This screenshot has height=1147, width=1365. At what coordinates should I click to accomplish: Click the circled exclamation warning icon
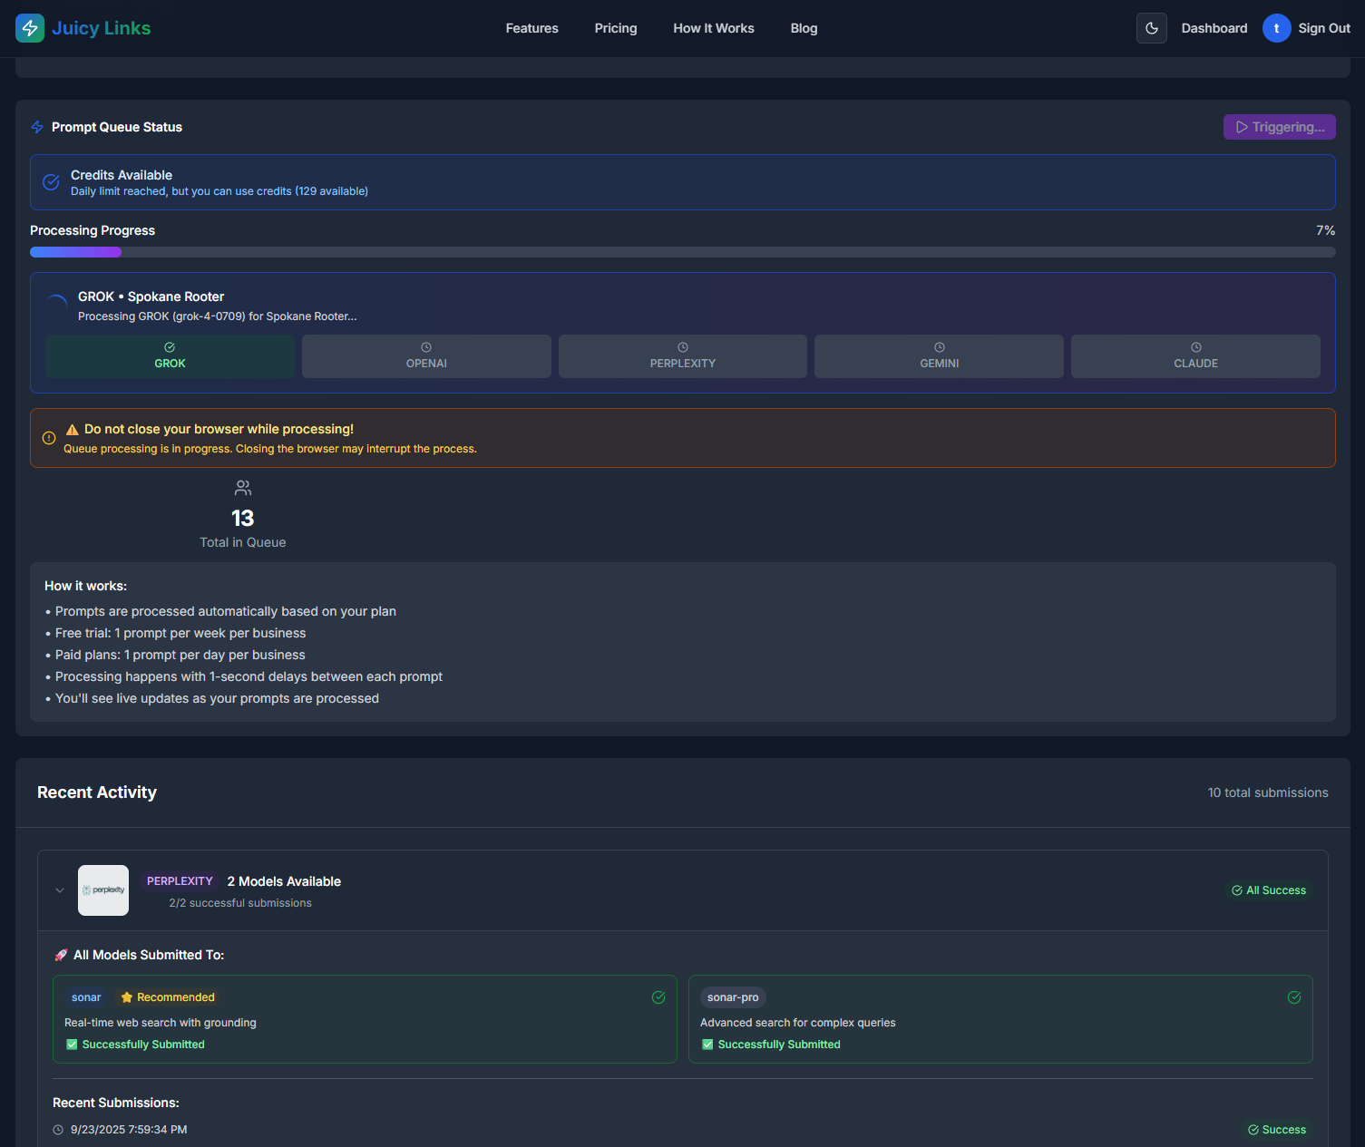[x=49, y=438]
